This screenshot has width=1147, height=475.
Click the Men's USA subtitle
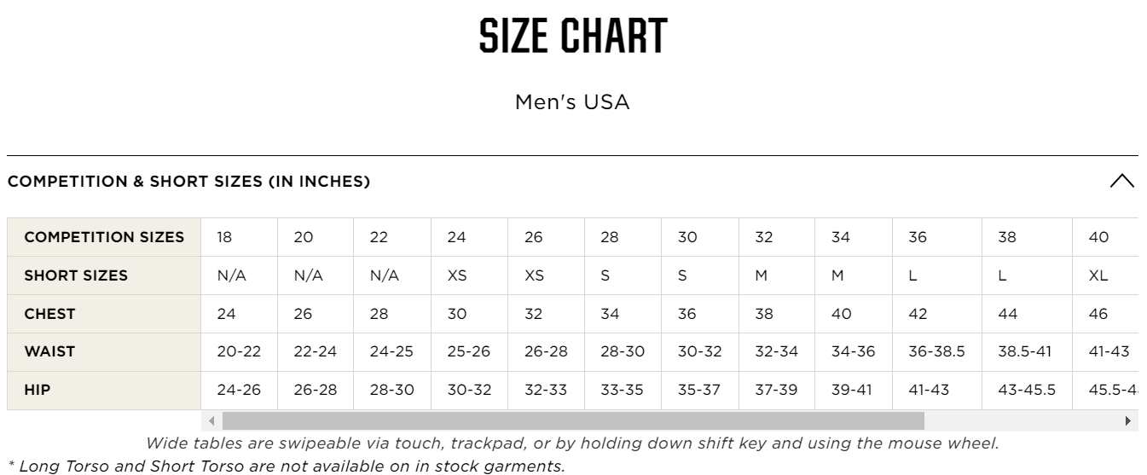pyautogui.click(x=572, y=102)
